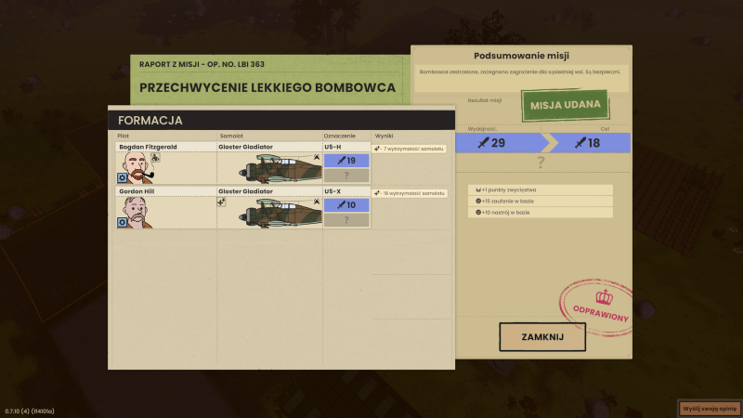The height and width of the screenshot is (418, 743).
Task: Click the plane icon on Gordon's Gladiator
Action: (222, 201)
